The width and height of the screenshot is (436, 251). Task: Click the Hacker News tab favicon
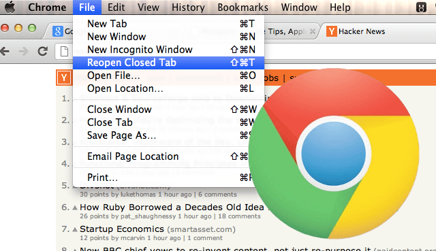pyautogui.click(x=332, y=31)
